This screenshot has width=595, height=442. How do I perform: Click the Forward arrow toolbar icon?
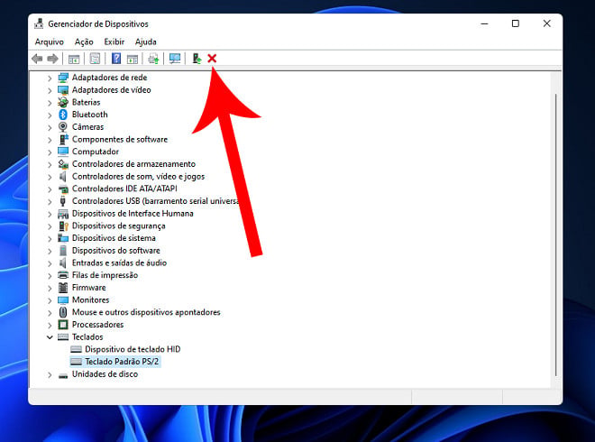tap(53, 59)
